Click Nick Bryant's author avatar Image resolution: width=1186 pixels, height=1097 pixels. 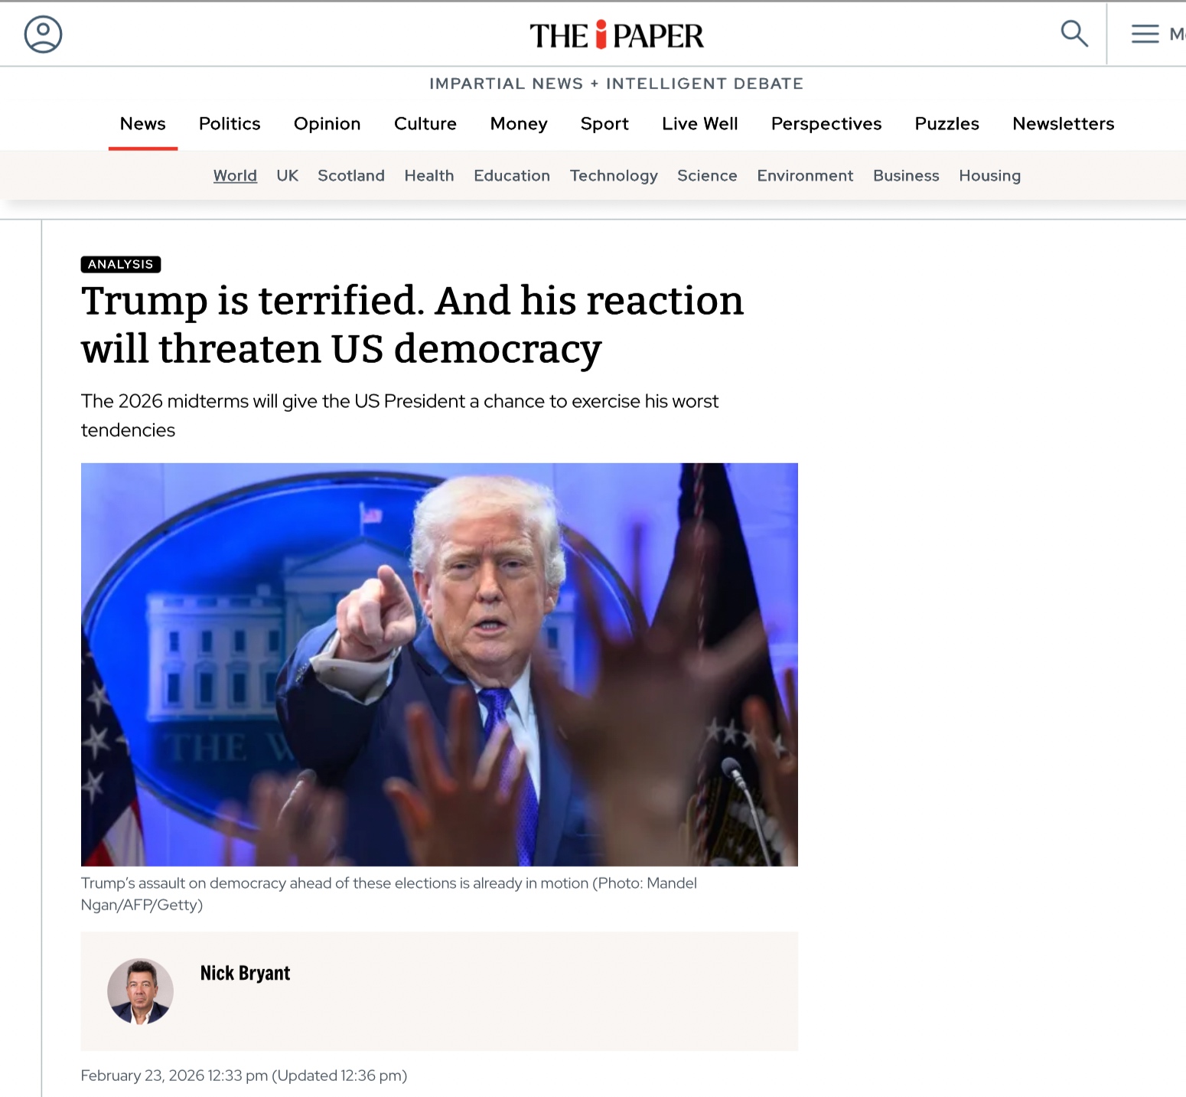click(x=140, y=991)
